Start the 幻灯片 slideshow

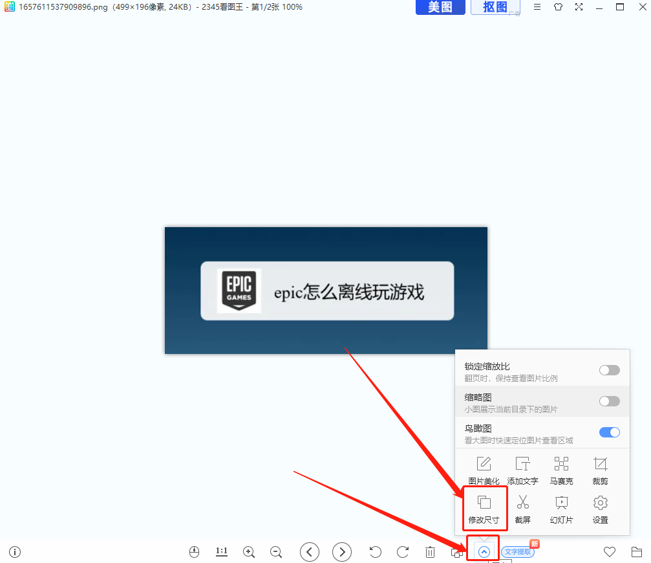pos(561,508)
